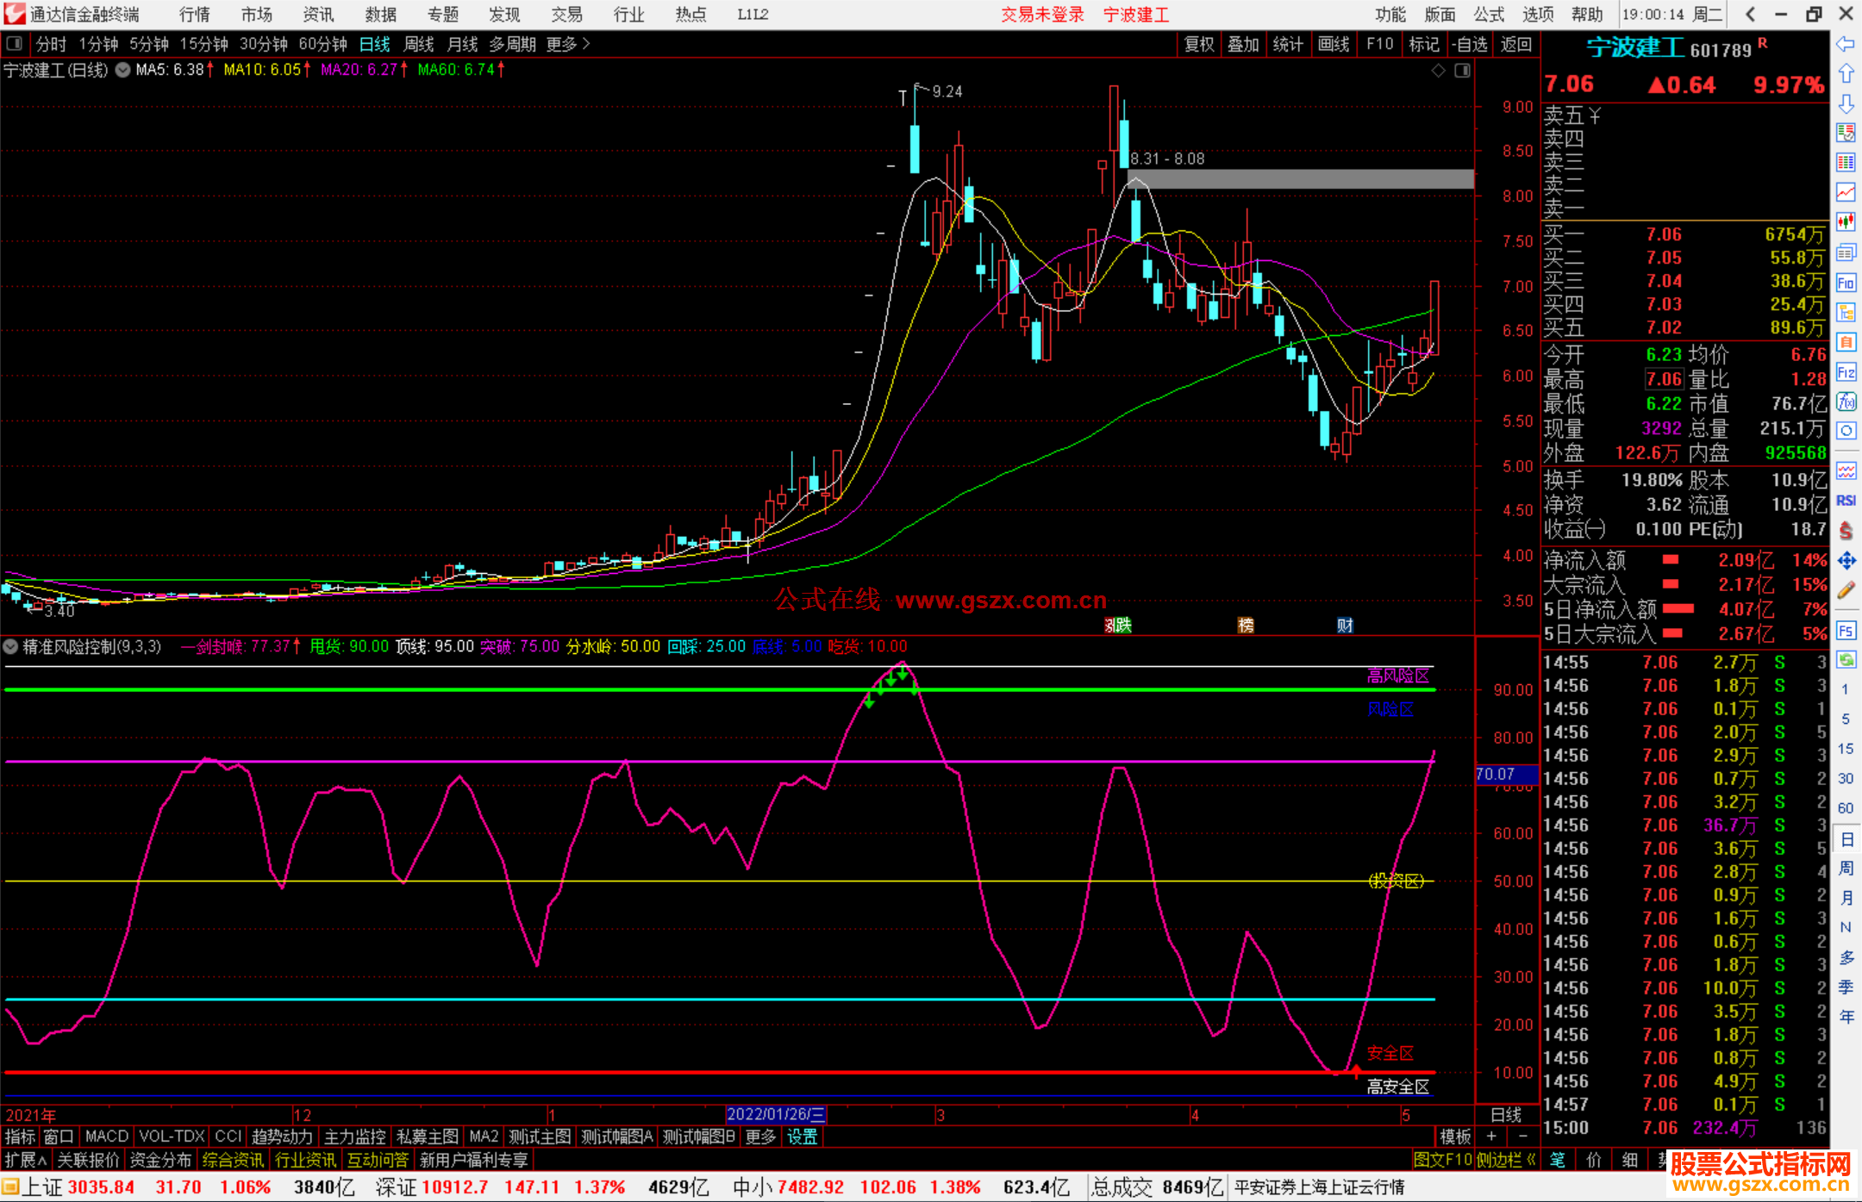
Task: Switch to the 1-minute period in sidebar
Action: point(1846,689)
